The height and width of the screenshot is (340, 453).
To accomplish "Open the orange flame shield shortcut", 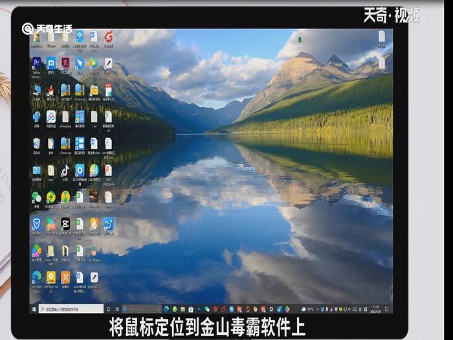I will pyautogui.click(x=94, y=224).
